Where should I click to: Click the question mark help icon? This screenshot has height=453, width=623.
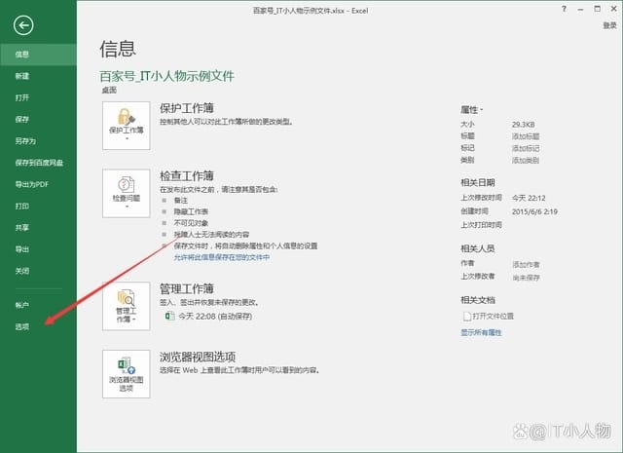pyautogui.click(x=564, y=9)
